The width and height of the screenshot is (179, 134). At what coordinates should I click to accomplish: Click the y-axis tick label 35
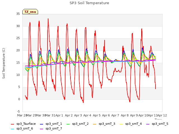tap(18, 14)
